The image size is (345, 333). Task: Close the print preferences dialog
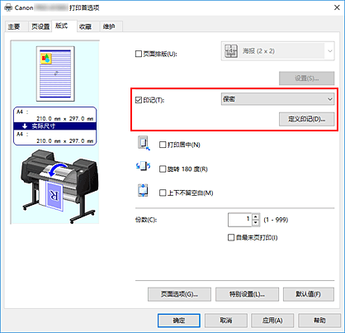337,7
